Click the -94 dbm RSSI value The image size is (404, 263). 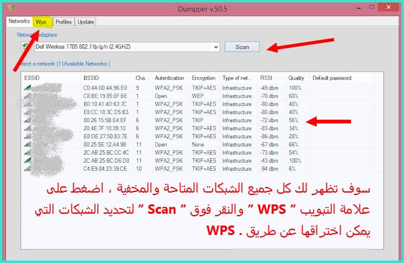[x=269, y=169]
